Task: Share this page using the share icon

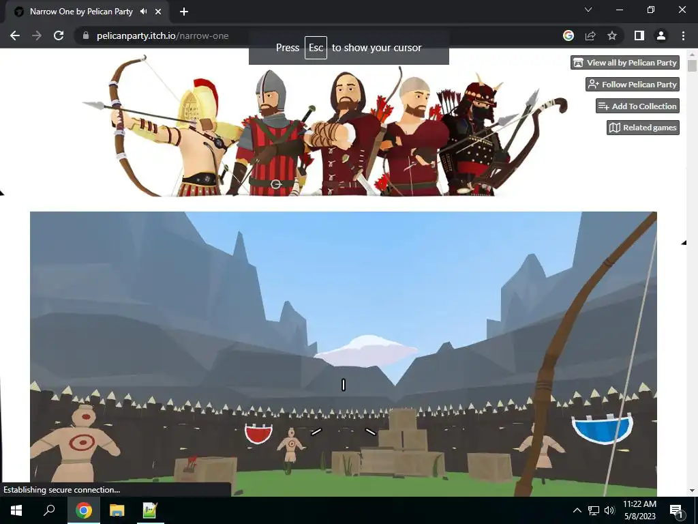Action: point(590,35)
